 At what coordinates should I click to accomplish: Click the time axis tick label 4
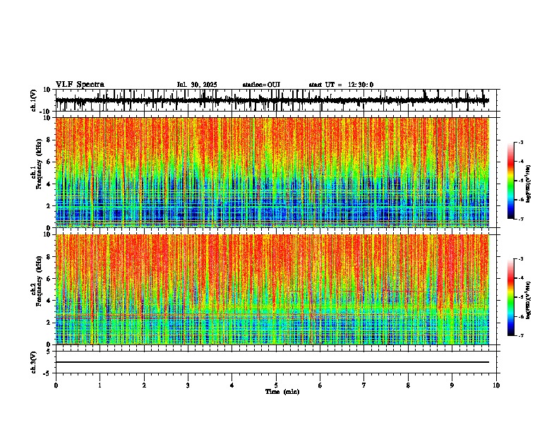pos(232,385)
